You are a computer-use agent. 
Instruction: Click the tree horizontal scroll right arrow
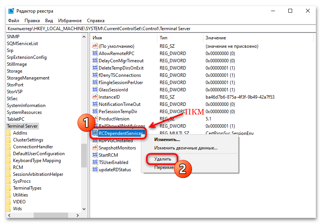[77, 215]
